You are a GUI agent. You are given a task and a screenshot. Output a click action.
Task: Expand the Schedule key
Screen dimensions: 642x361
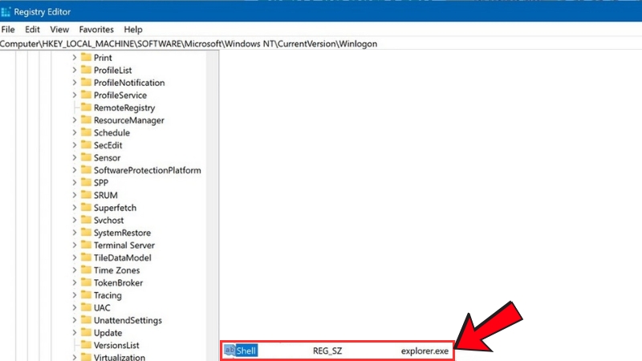tap(74, 132)
